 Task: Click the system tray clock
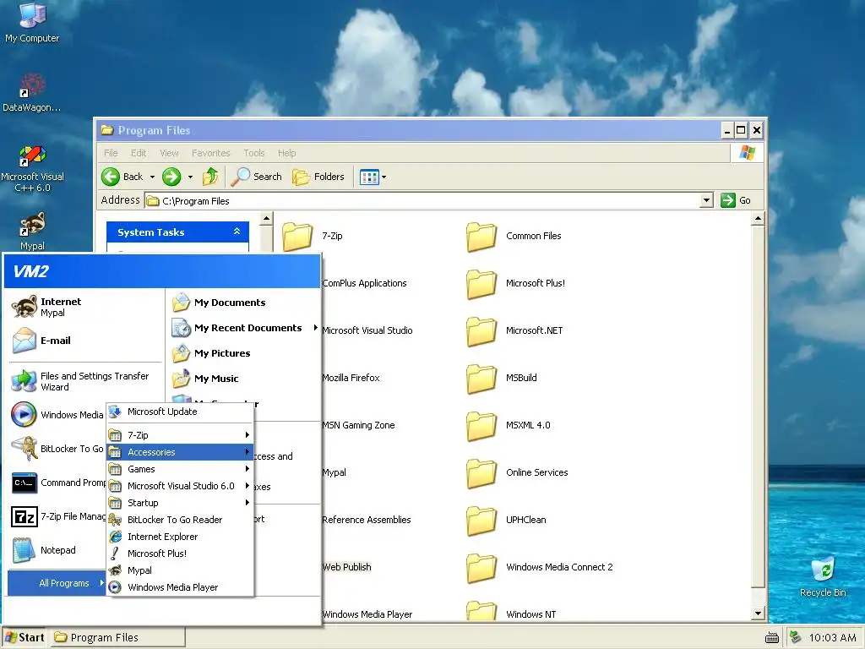(832, 638)
